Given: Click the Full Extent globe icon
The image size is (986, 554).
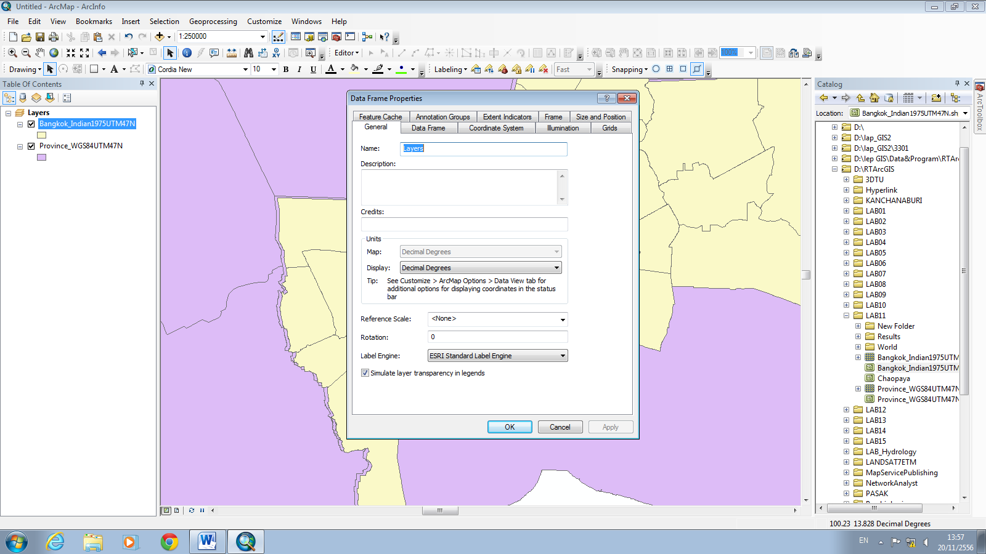Looking at the screenshot, I should 54,53.
